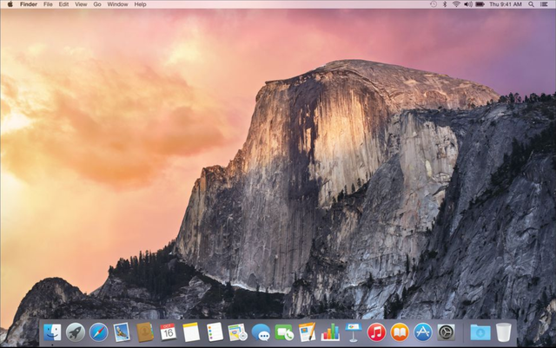Viewport: 556px width, 348px height.
Task: Open the Trash in Dock
Action: pos(504,332)
